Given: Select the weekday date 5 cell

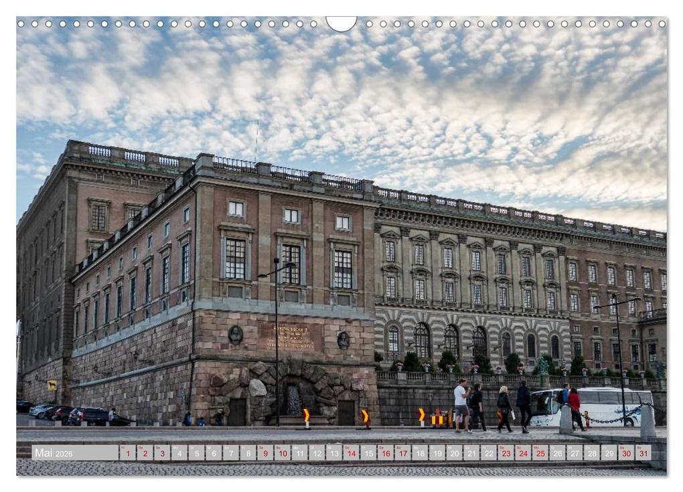Looking at the screenshot, I should point(196,453).
